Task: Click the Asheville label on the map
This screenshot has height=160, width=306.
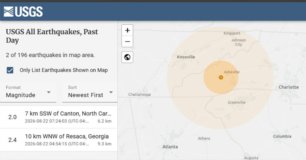Action: pyautogui.click(x=231, y=72)
